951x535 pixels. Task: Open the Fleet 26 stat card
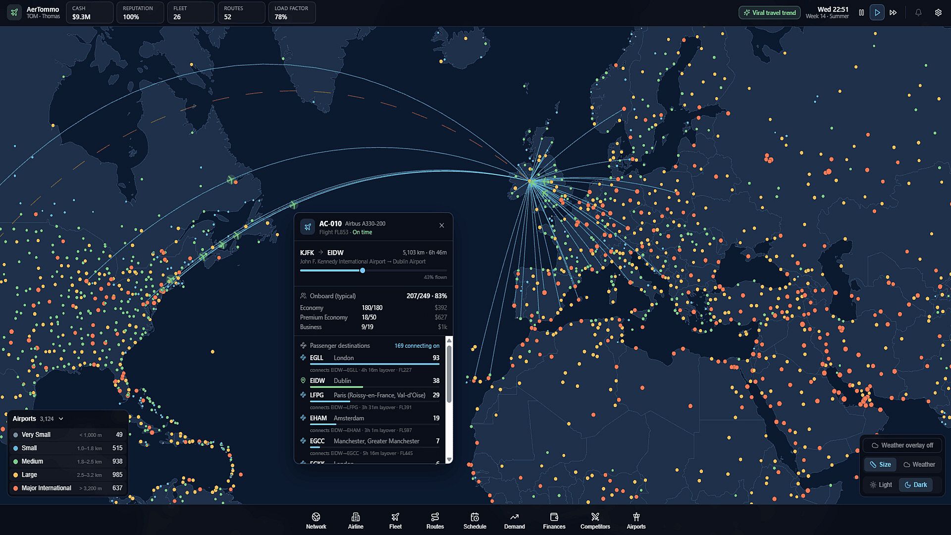[x=191, y=12]
